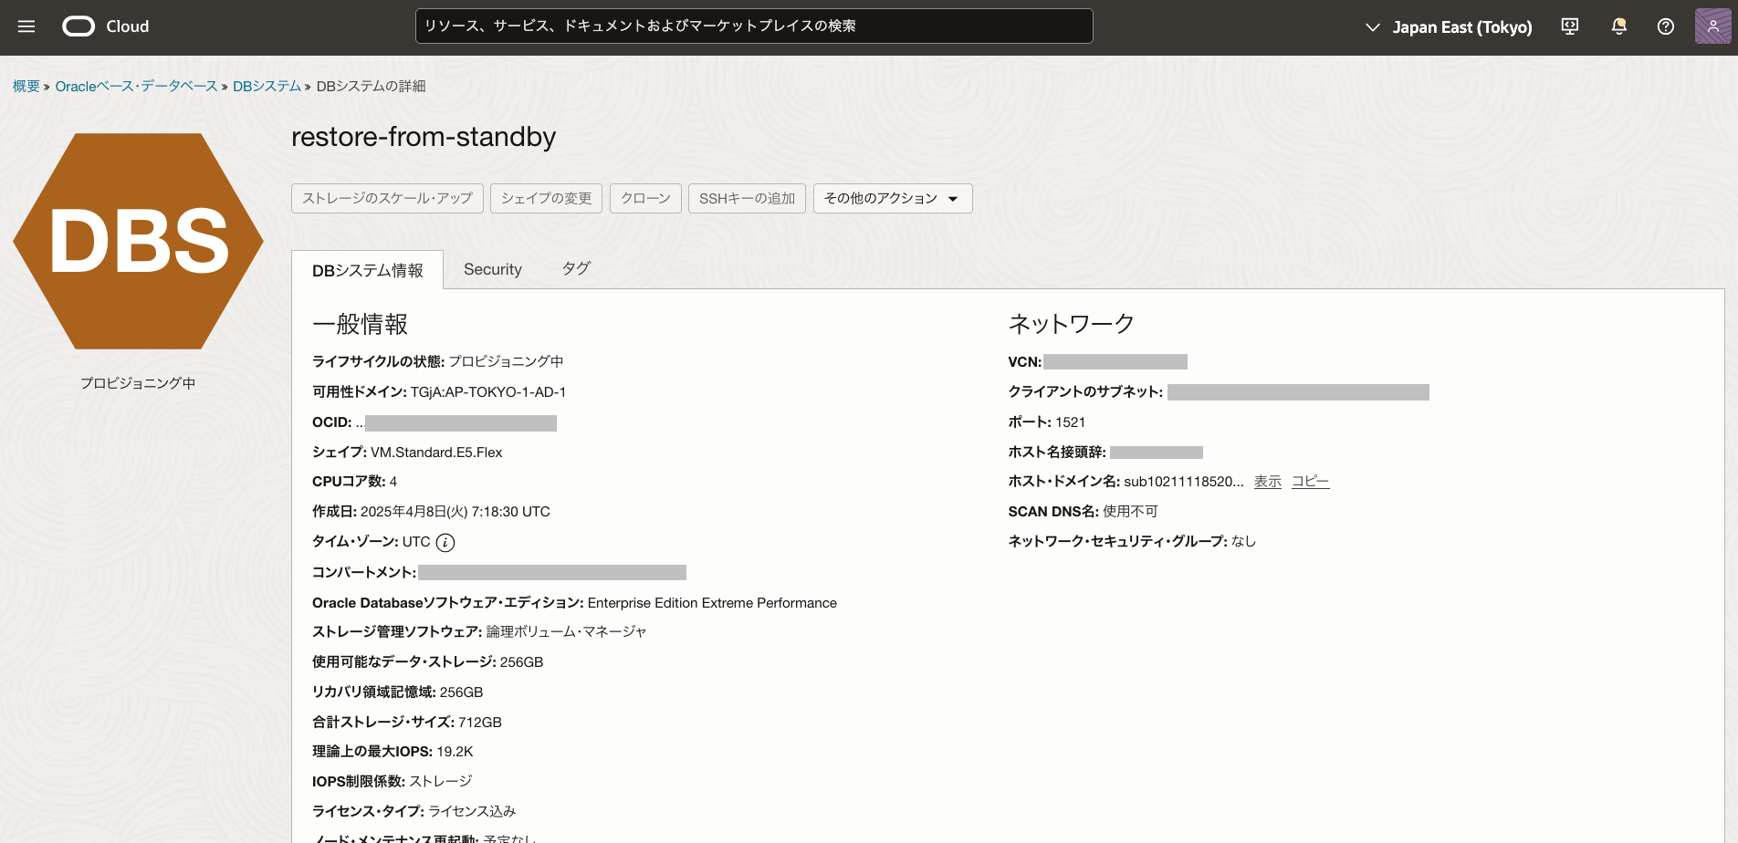Focus the resource search field
The height and width of the screenshot is (843, 1738).
(753, 26)
